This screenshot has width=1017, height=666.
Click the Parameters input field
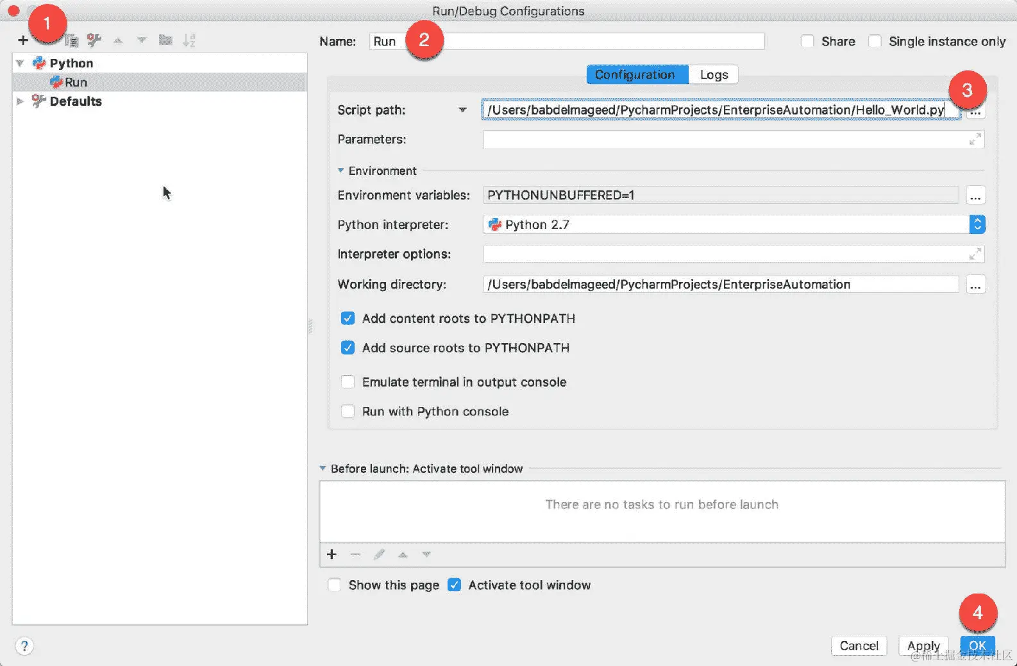click(x=734, y=139)
